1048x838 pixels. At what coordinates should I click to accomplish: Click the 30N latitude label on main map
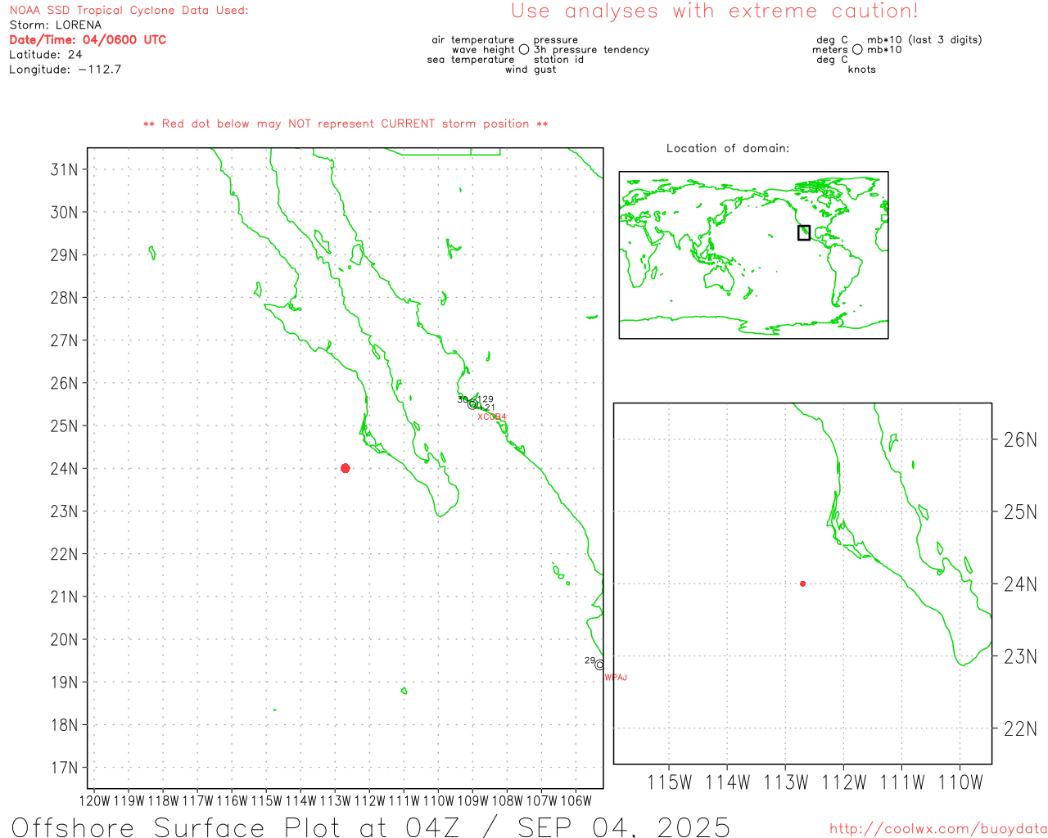[65, 212]
